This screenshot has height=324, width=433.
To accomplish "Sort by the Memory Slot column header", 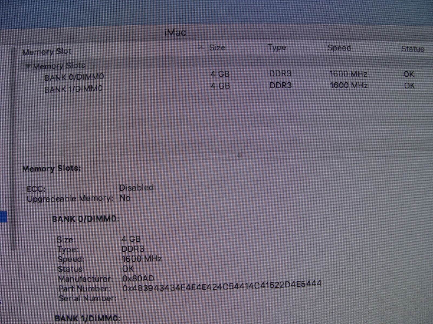I will pyautogui.click(x=47, y=52).
